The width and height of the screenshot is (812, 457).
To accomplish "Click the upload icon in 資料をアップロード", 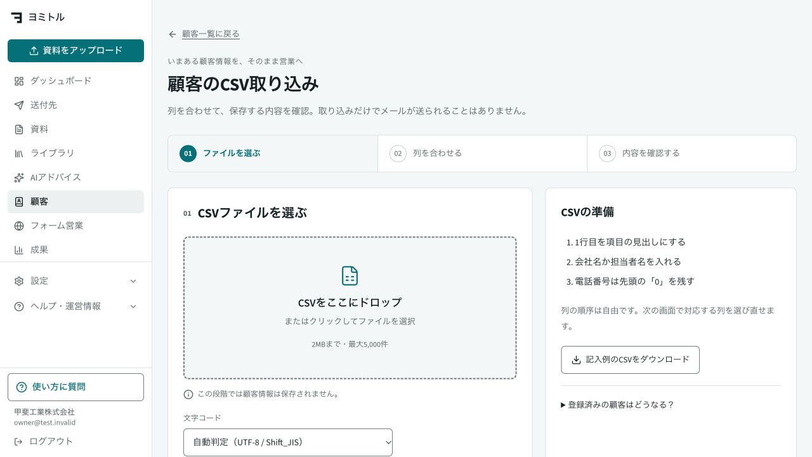I will click(34, 51).
